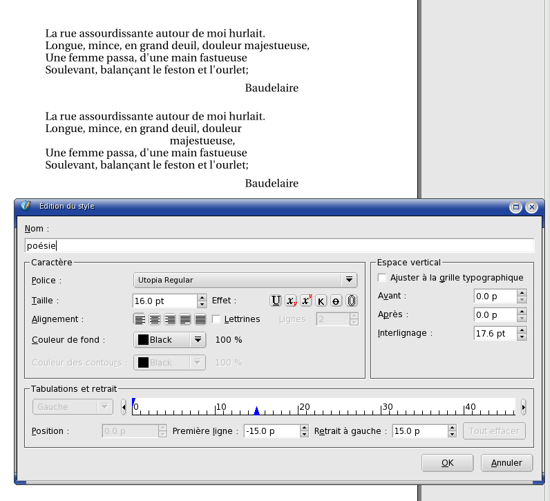The image size is (550, 501).
Task: Open the Police font dropdown
Action: 245,280
